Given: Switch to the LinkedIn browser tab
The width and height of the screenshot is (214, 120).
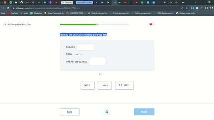Looking at the screenshot, I should [x=45, y=2].
